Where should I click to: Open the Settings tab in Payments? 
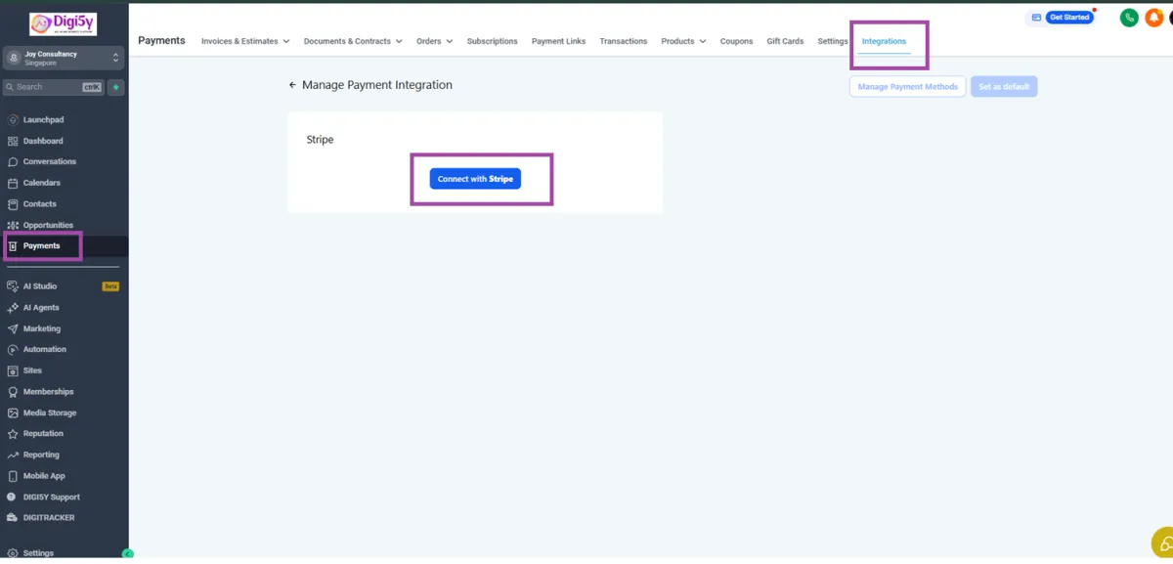pyautogui.click(x=833, y=41)
